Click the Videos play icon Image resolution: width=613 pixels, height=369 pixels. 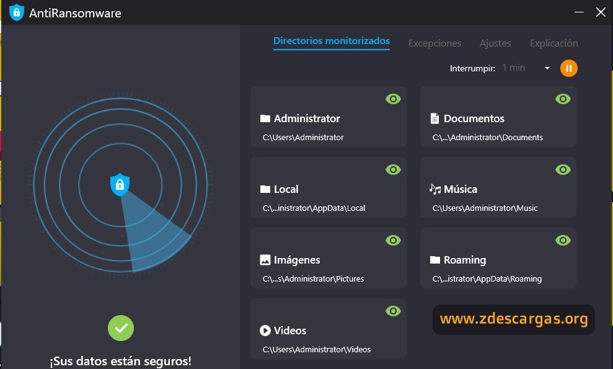pos(265,331)
